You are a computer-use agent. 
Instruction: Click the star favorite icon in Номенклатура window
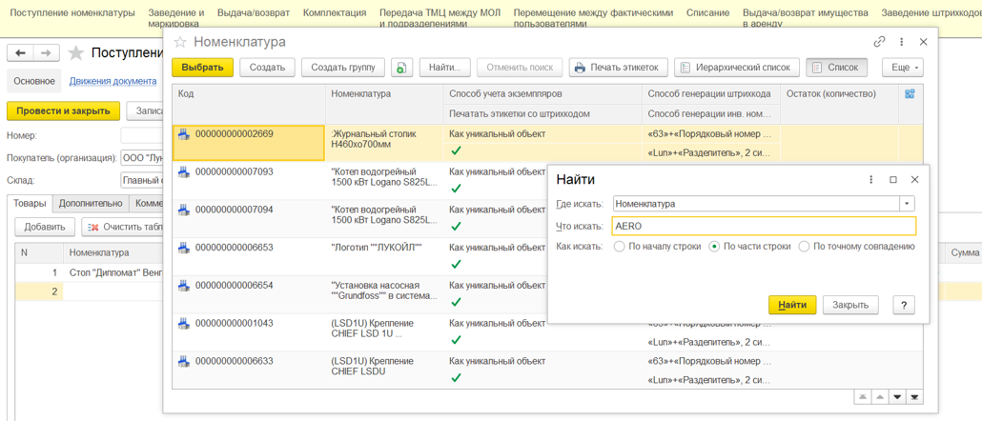click(180, 42)
